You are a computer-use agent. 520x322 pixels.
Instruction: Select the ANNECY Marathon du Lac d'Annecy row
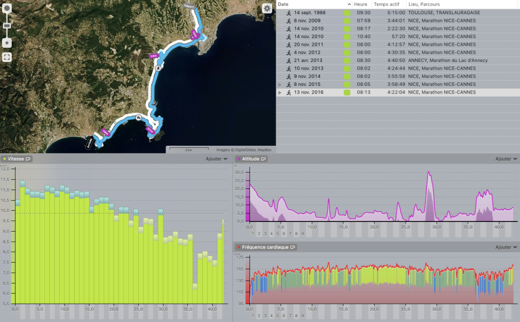pyautogui.click(x=447, y=60)
